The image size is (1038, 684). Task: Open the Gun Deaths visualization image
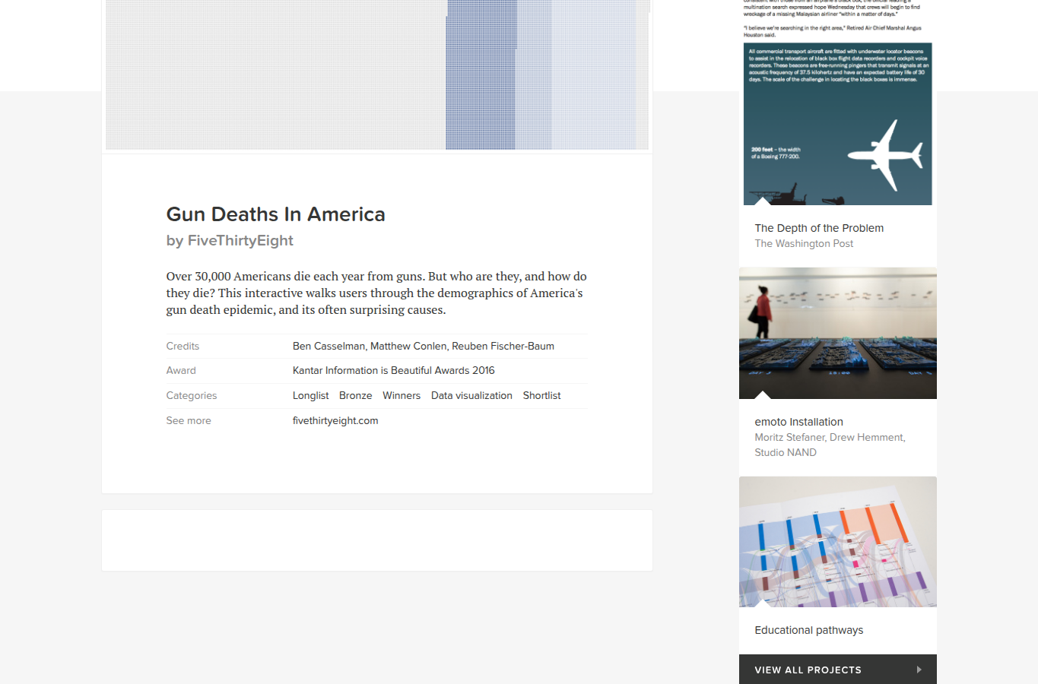point(377,74)
